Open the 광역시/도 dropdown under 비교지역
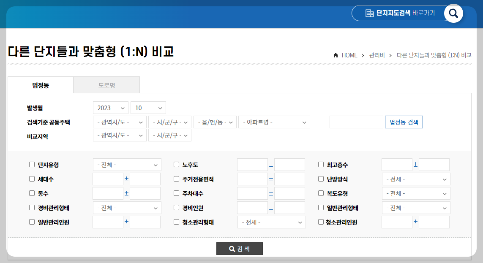This screenshot has width=483, height=263. point(119,136)
